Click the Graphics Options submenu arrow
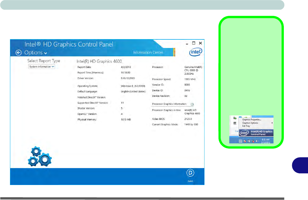This screenshot has height=200, width=308. pyautogui.click(x=272, y=123)
